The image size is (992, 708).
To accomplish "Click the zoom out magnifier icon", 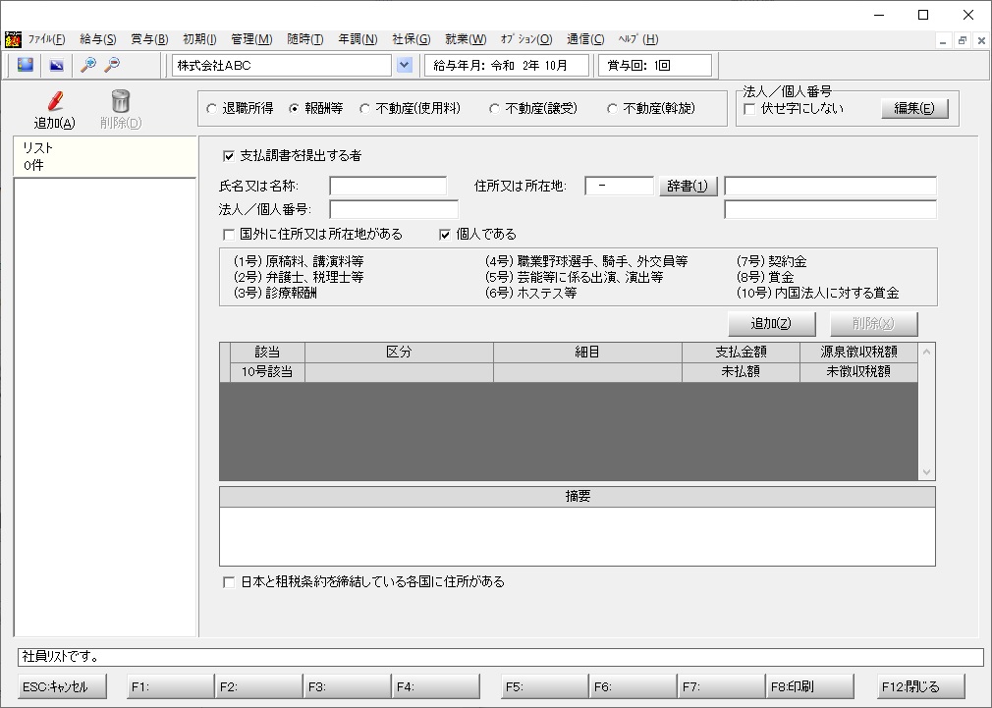I will (x=112, y=65).
